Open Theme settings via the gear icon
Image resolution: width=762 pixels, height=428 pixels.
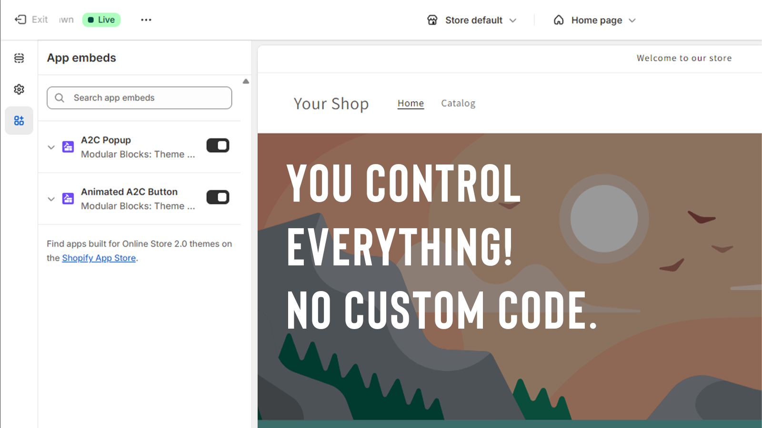pos(19,89)
